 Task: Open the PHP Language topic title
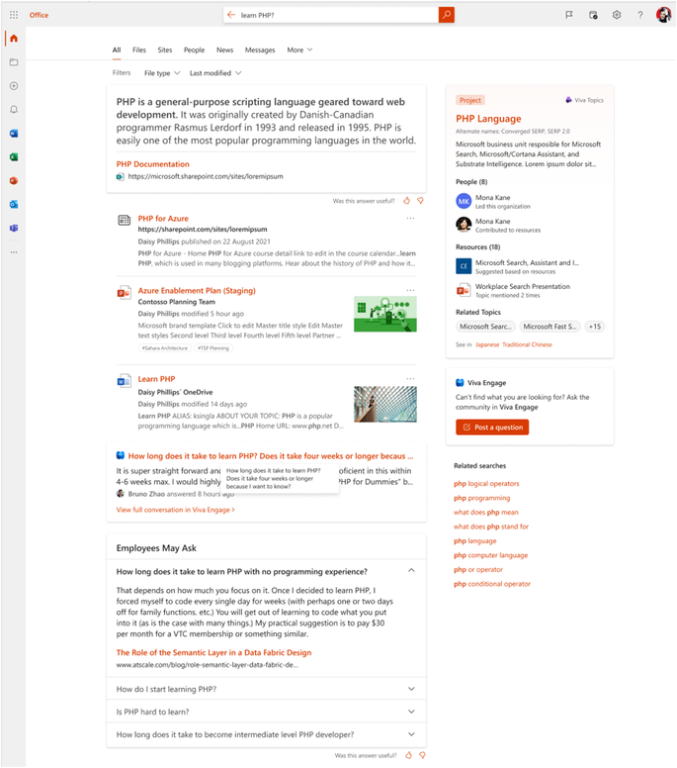(x=488, y=119)
